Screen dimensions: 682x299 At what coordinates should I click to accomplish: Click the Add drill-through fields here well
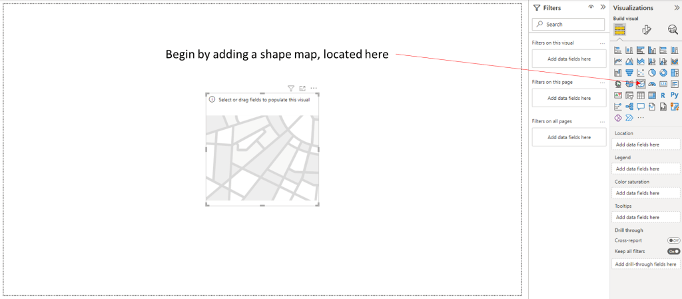click(645, 264)
